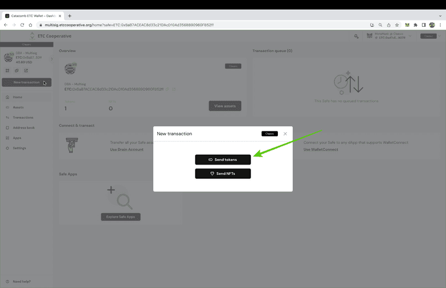This screenshot has height=288, width=446.
Task: Click the QR code icon under Safe name
Action: [x=7, y=71]
